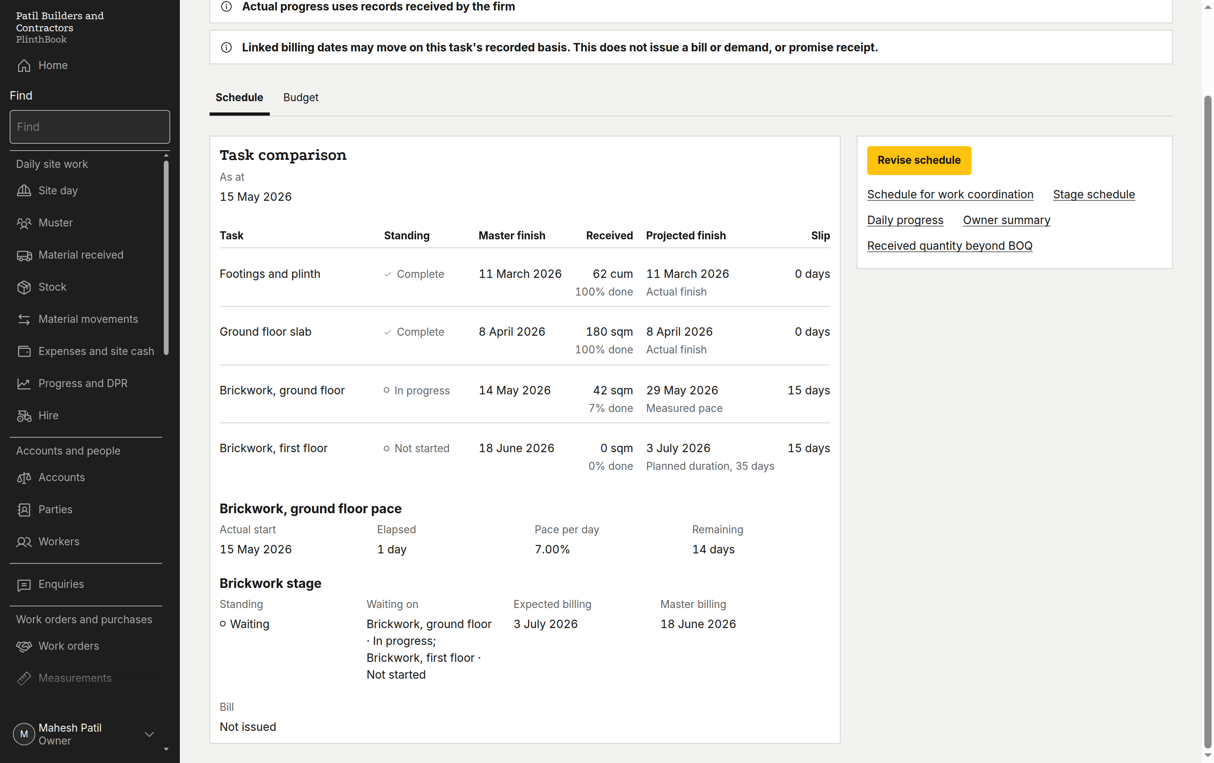The width and height of the screenshot is (1214, 763).
Task: Click the main page vertical scrollbar
Action: click(x=1208, y=421)
